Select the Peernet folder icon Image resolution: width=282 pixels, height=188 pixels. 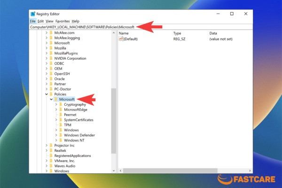pyautogui.click(x=61, y=115)
